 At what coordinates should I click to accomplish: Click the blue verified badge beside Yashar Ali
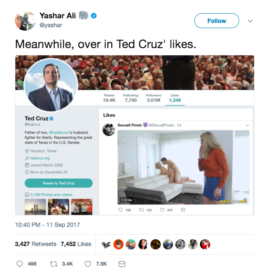click(94, 16)
